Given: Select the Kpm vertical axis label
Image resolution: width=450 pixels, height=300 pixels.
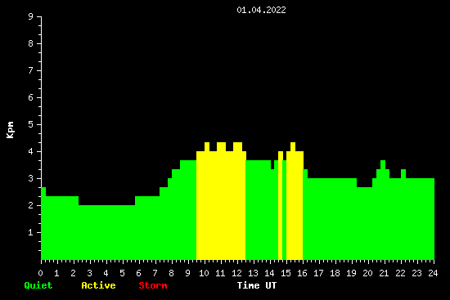Looking at the screenshot, I should [x=11, y=130].
